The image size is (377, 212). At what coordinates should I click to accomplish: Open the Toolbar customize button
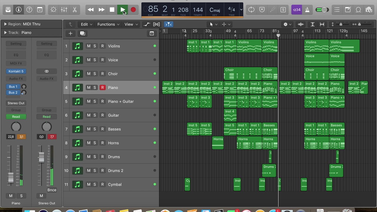pyautogui.click(x=40, y=10)
